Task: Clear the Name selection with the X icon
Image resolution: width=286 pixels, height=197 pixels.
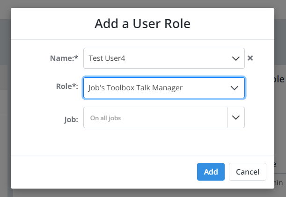Action: click(x=250, y=58)
